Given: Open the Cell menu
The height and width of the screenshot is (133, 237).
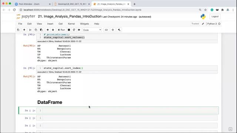Looking at the screenshot, I should pyautogui.click(x=60, y=24).
